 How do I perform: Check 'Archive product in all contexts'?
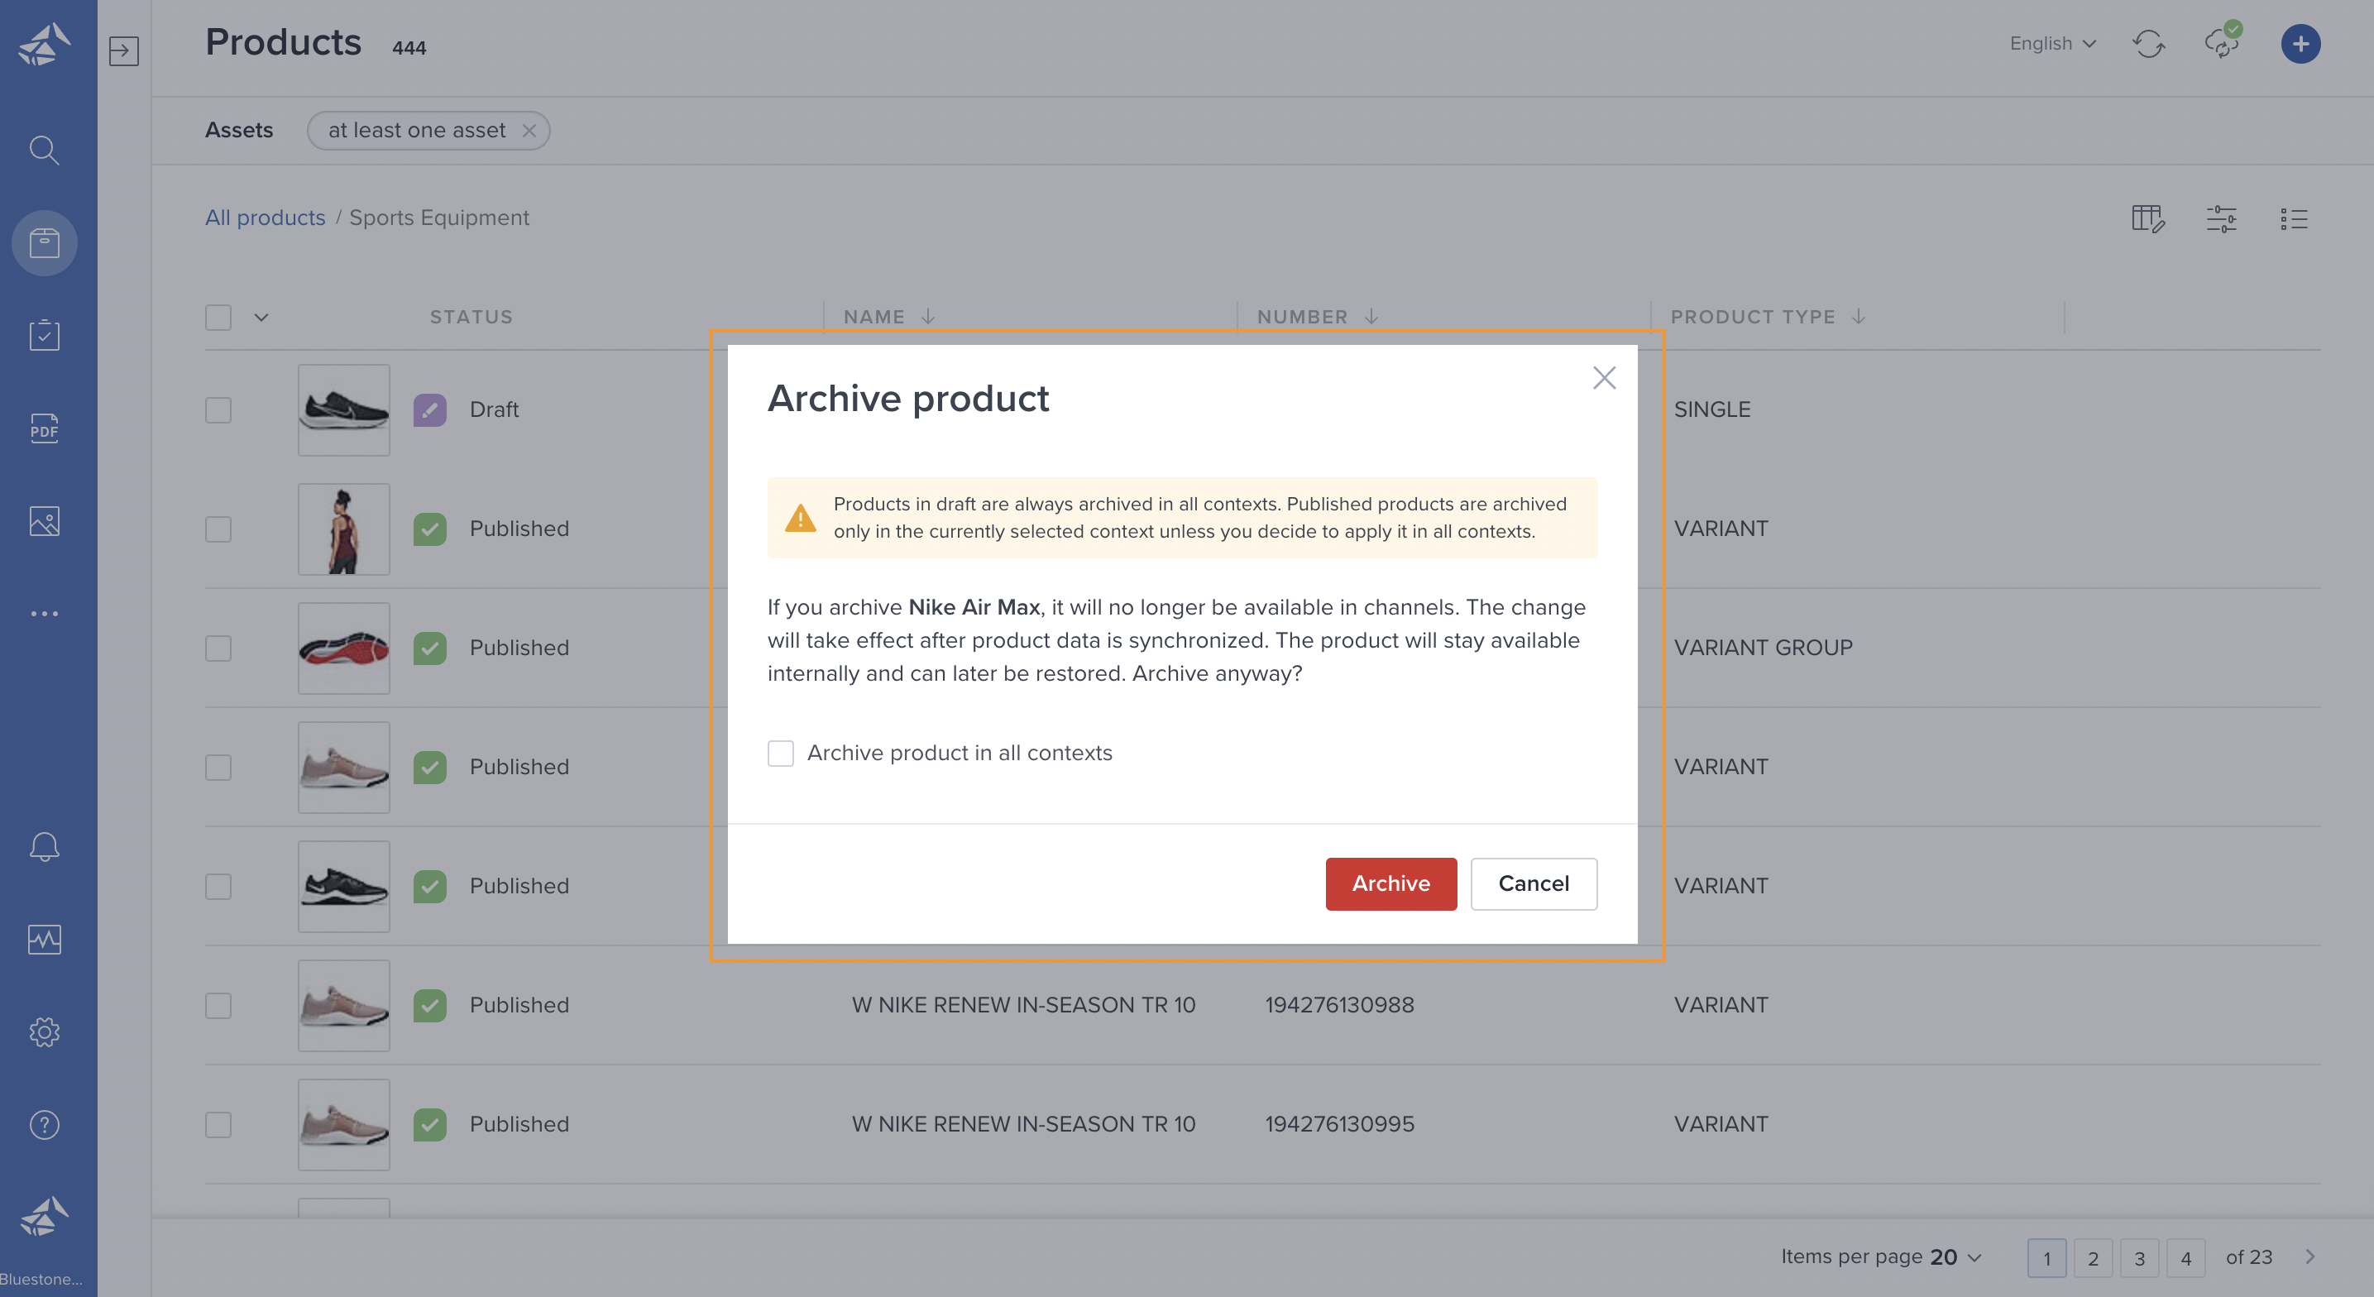781,753
